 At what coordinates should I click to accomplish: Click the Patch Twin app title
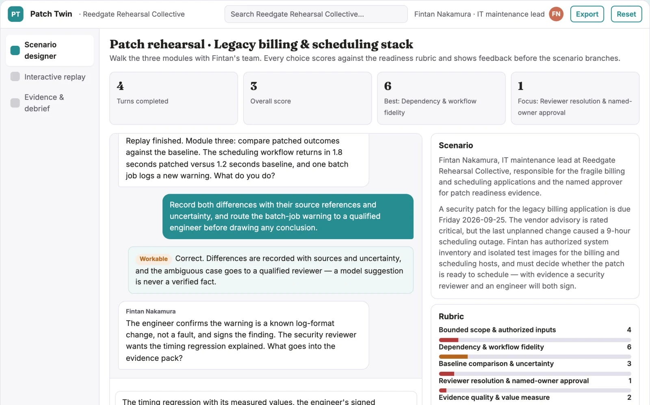pyautogui.click(x=51, y=14)
